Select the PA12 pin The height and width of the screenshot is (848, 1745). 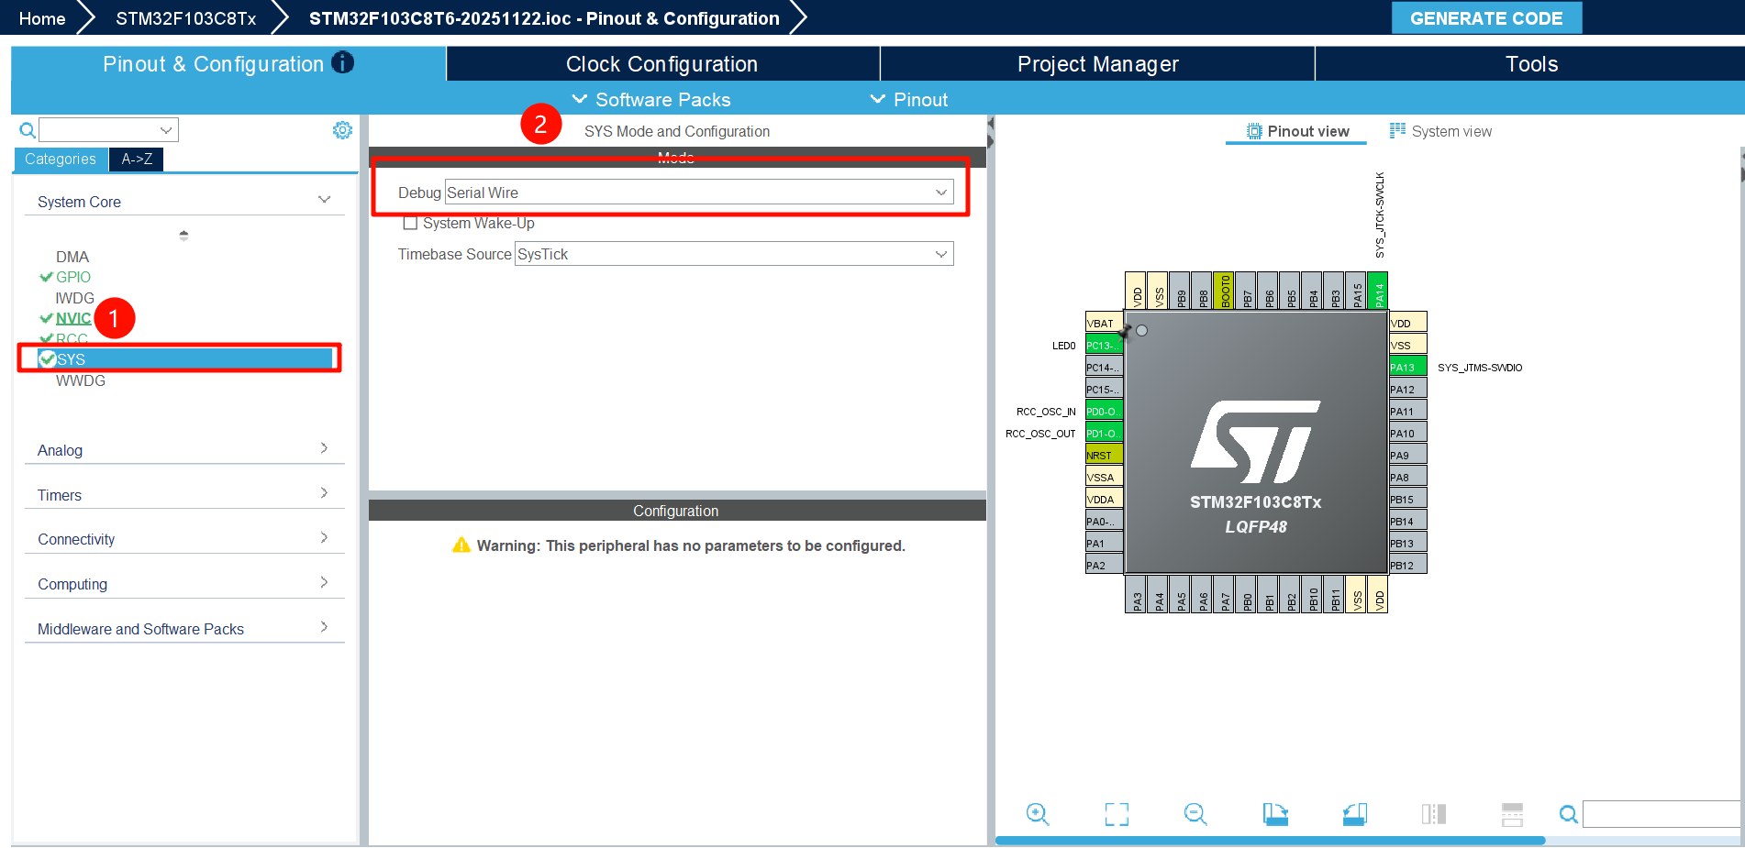(1407, 389)
